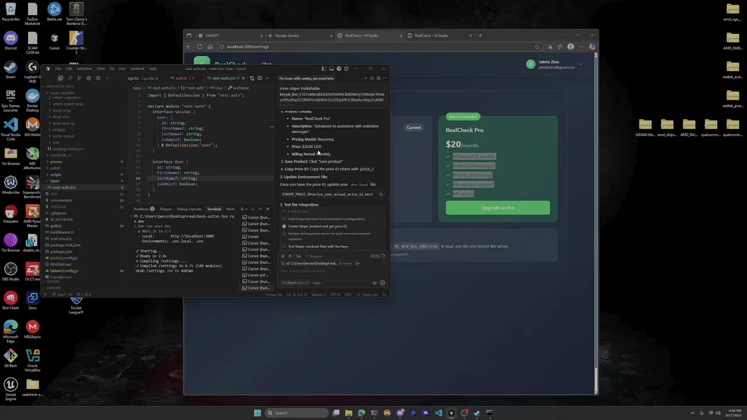Open the Explorer view in Cursor's sidebar
The image size is (747, 420).
(61, 78)
